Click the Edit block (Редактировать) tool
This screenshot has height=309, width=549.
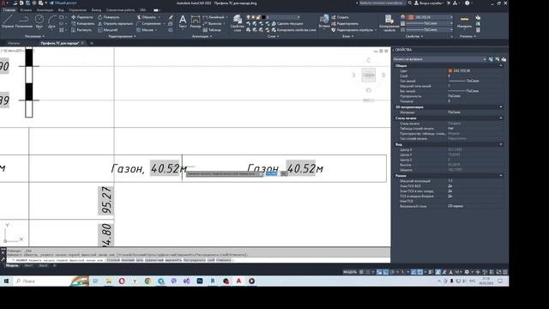(345, 23)
